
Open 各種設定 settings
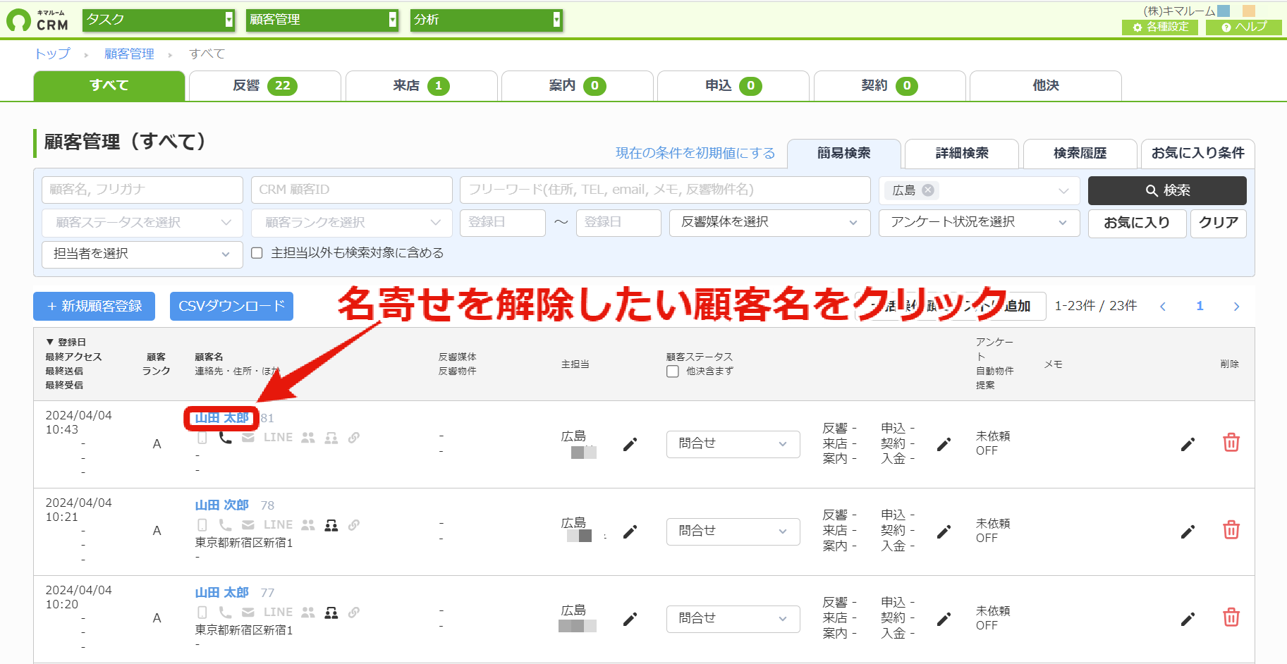pyautogui.click(x=1160, y=27)
